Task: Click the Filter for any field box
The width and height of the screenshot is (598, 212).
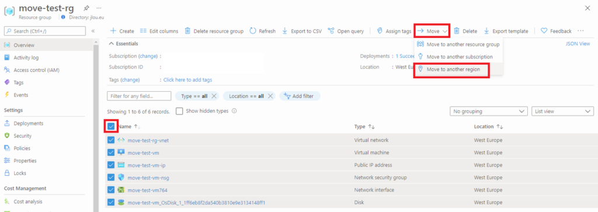Action: tap(139, 96)
